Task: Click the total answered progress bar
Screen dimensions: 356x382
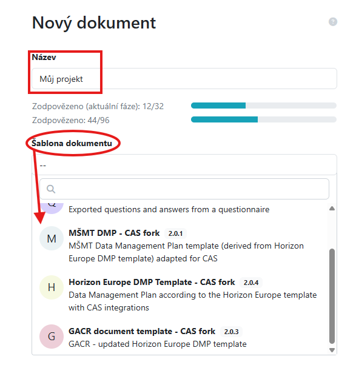Action: pyautogui.click(x=264, y=119)
